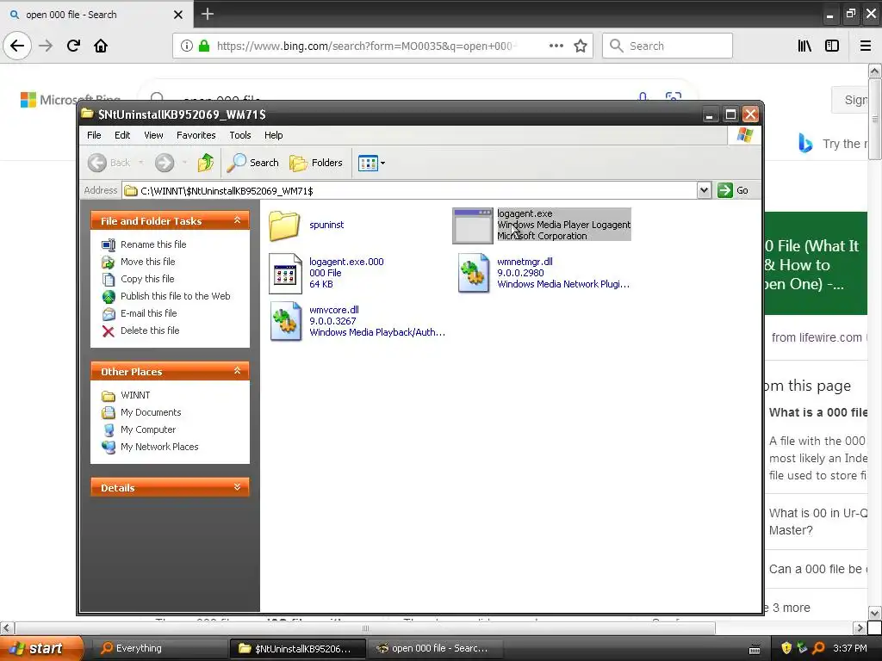Click Publish this file to the Web
Screen dimensions: 882x661
(x=175, y=296)
